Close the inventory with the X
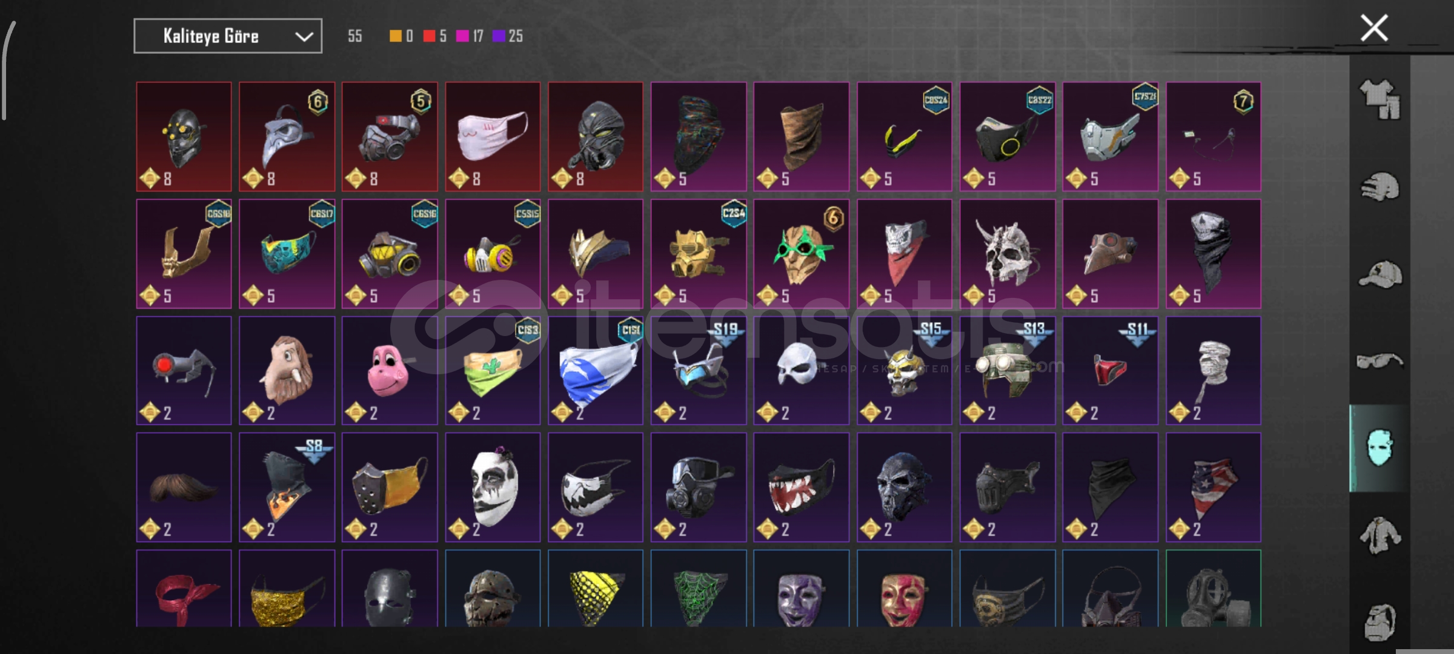This screenshot has height=654, width=1454. [1374, 28]
